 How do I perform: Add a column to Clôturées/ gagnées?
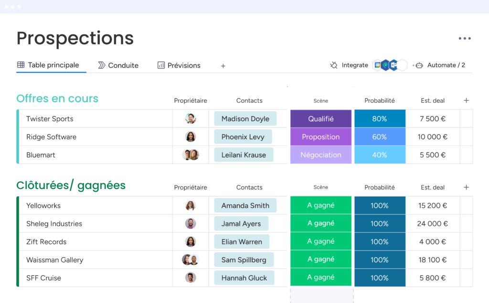coord(466,187)
